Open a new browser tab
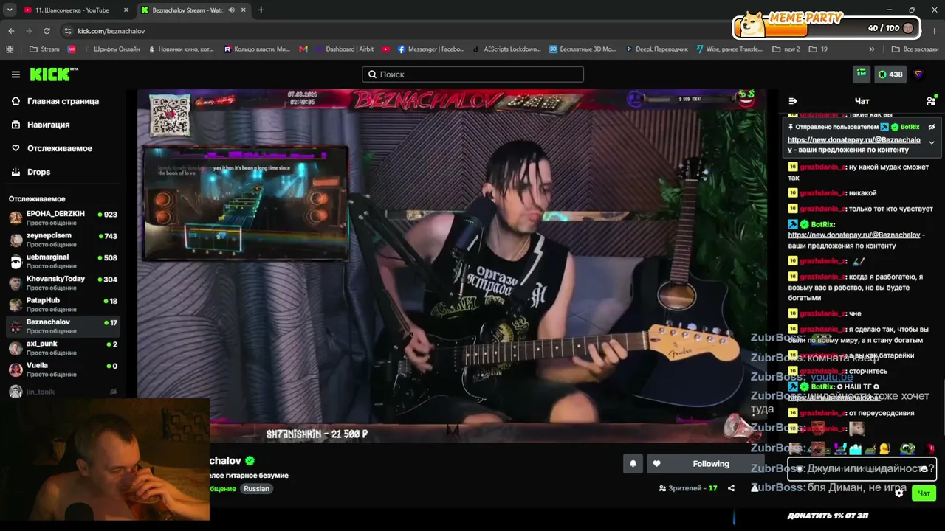The height and width of the screenshot is (531, 945). click(x=261, y=10)
